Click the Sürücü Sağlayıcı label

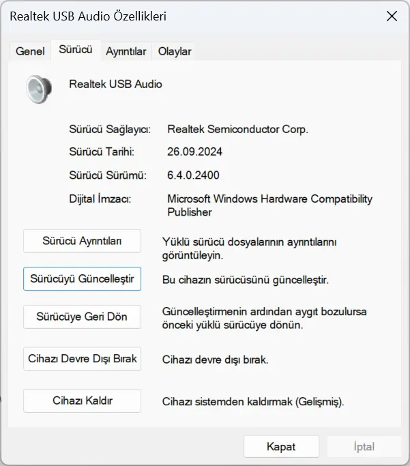point(110,129)
